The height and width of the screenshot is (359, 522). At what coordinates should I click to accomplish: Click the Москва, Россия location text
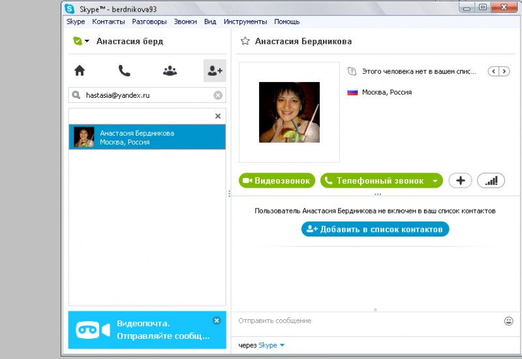pos(387,92)
